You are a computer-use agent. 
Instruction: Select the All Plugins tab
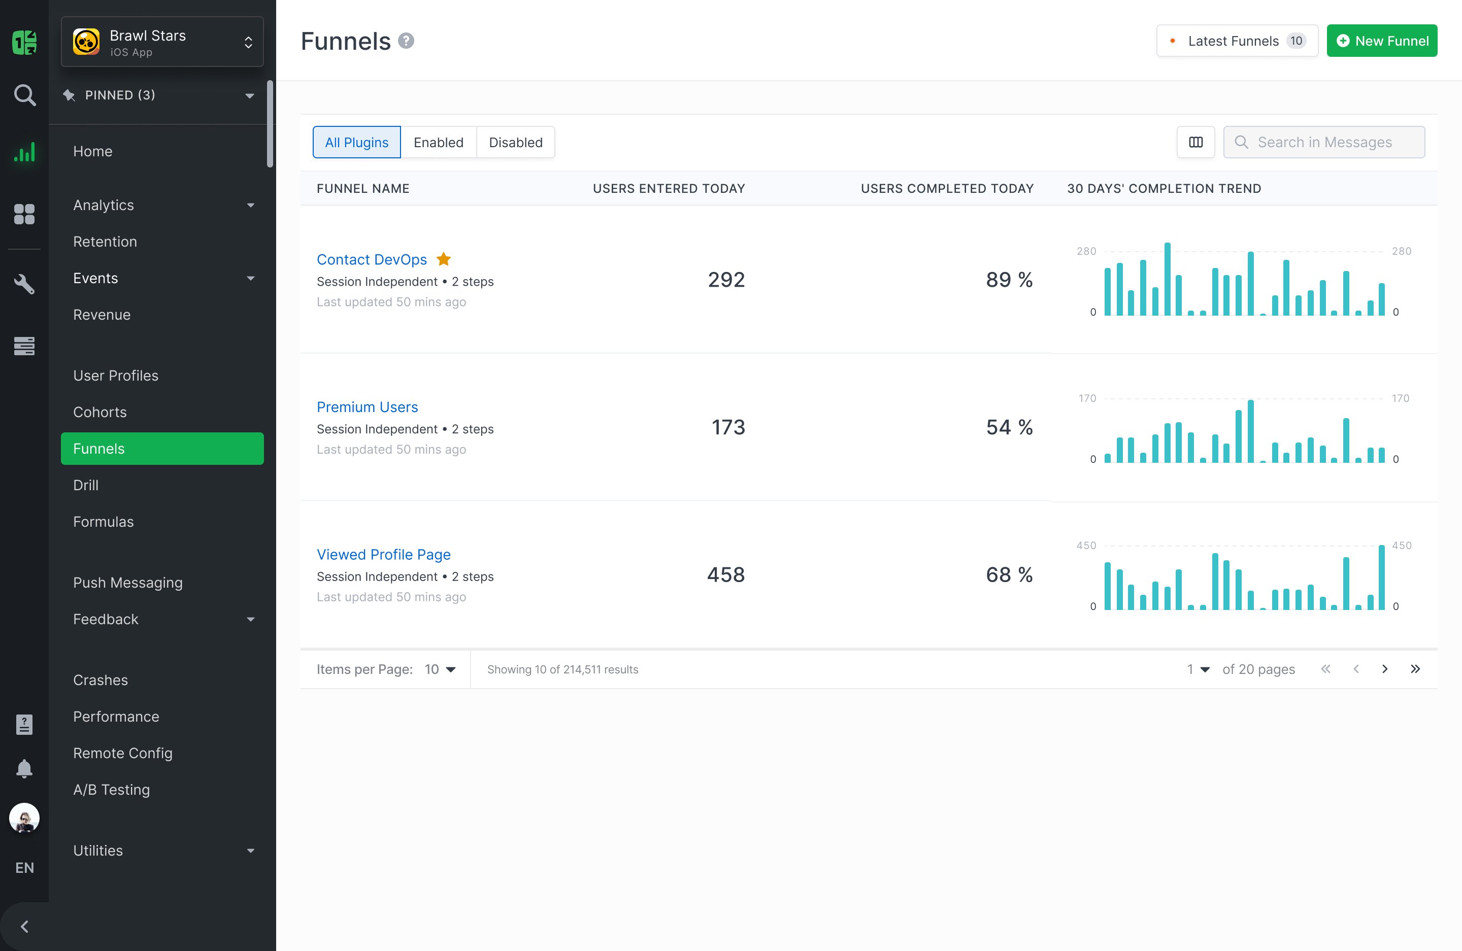coord(356,143)
